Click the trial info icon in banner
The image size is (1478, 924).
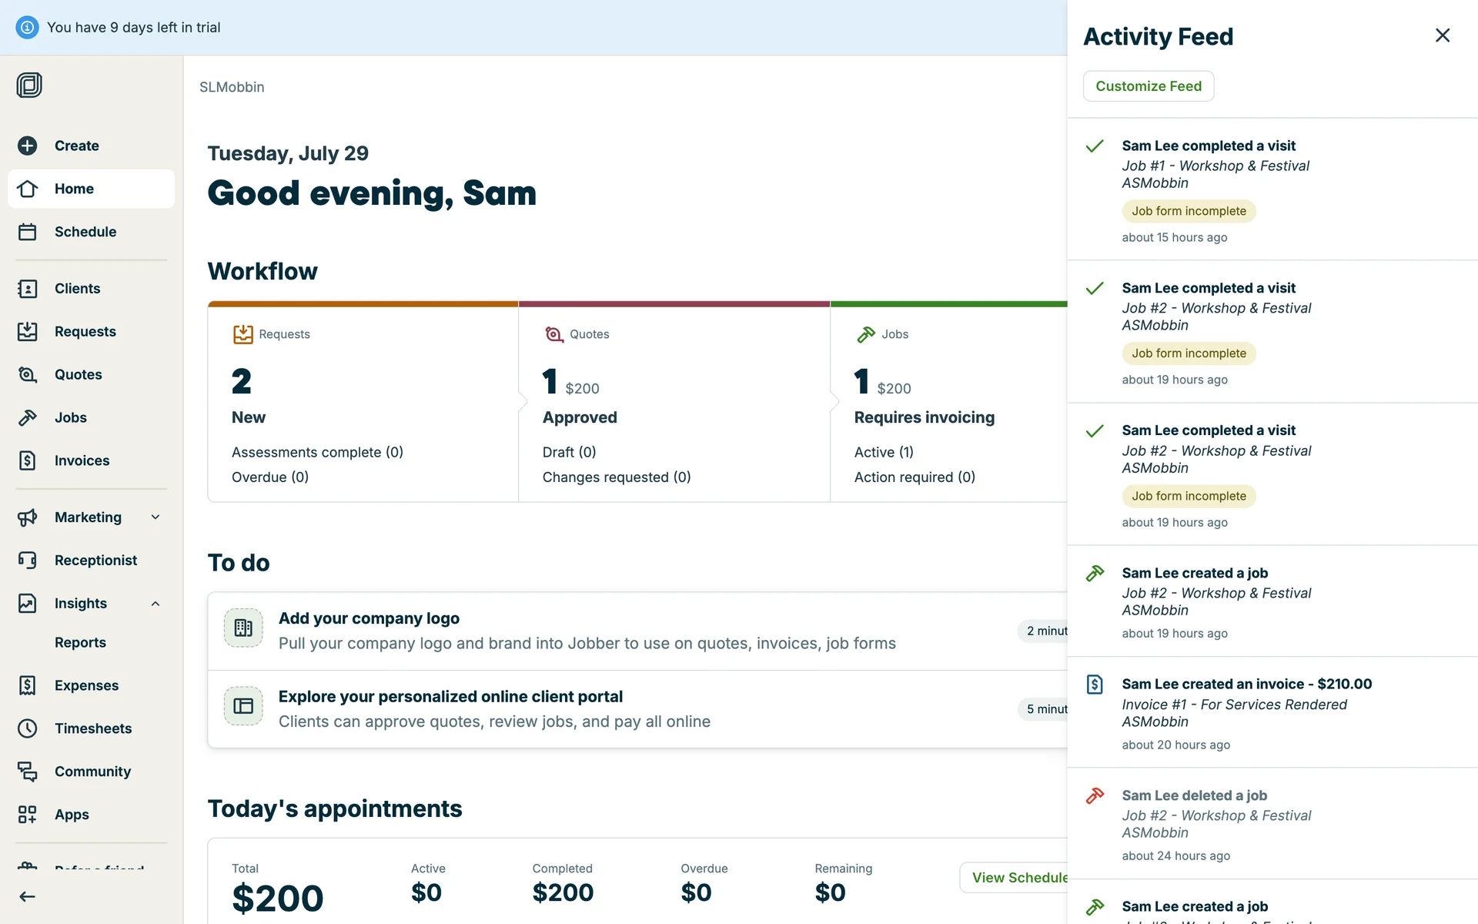point(27,28)
